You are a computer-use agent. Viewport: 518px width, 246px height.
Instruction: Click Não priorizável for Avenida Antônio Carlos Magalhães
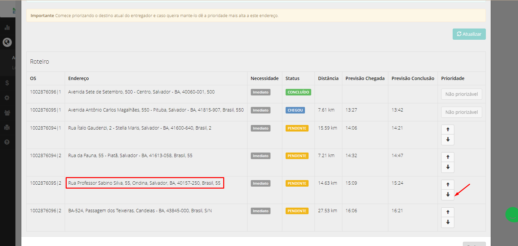[462, 112]
